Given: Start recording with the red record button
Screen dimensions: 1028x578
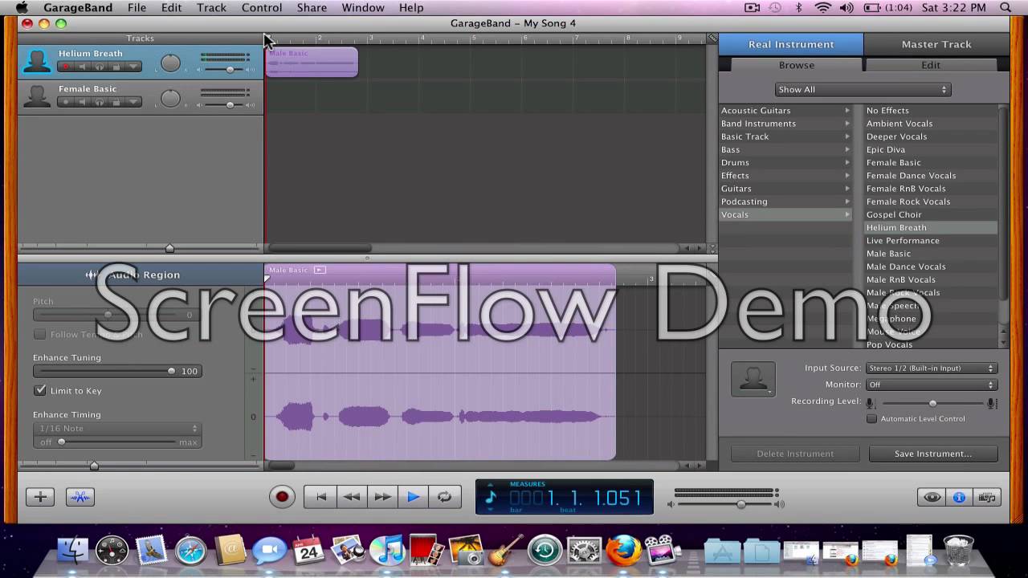Looking at the screenshot, I should (x=282, y=497).
